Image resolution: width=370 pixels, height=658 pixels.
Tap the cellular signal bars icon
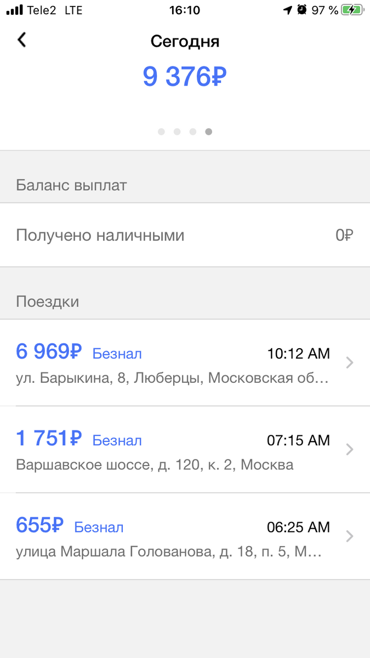pos(14,9)
